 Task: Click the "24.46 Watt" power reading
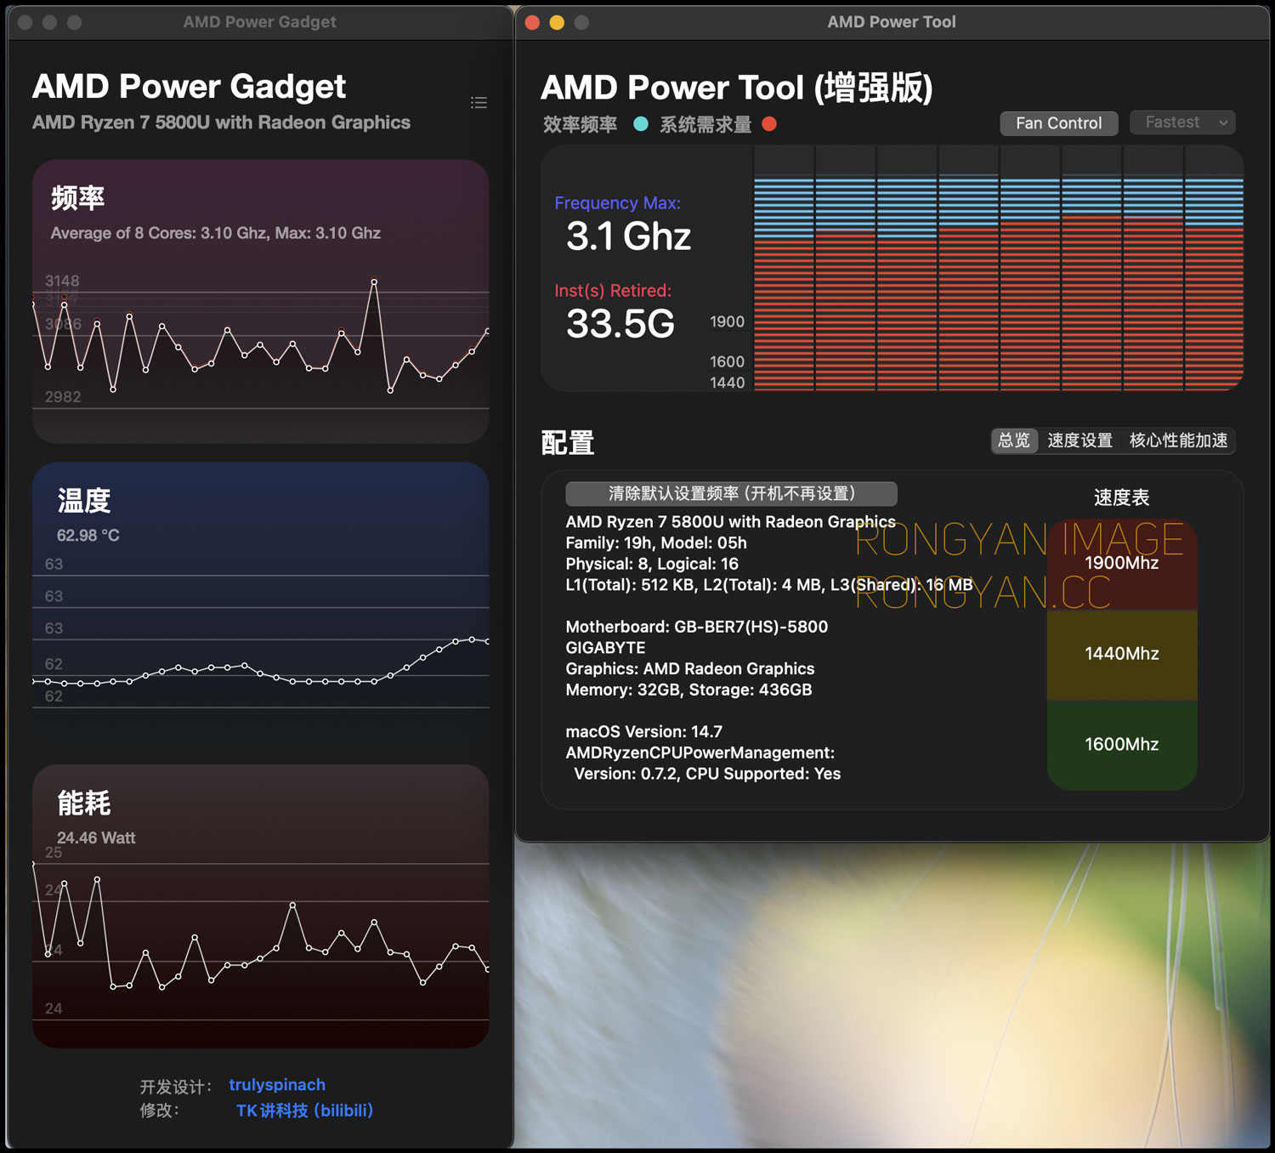point(96,838)
